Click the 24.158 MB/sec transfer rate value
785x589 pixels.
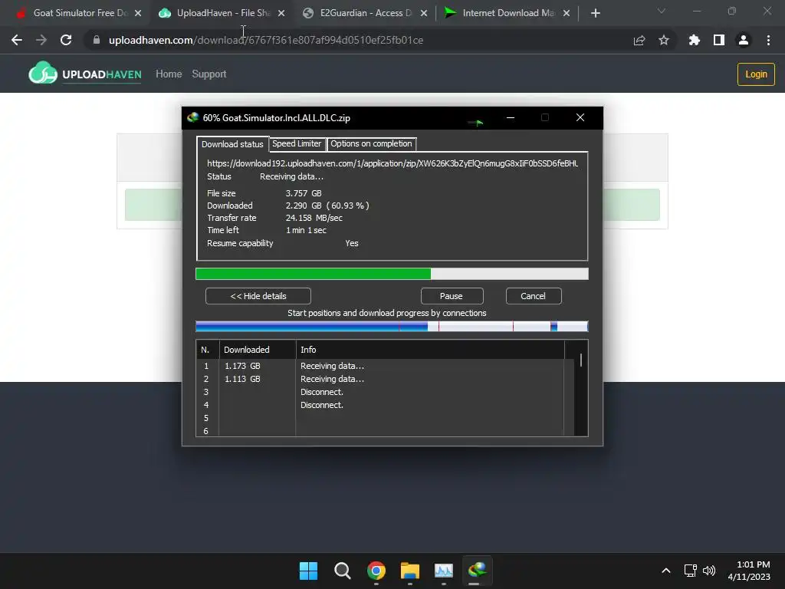coord(314,218)
